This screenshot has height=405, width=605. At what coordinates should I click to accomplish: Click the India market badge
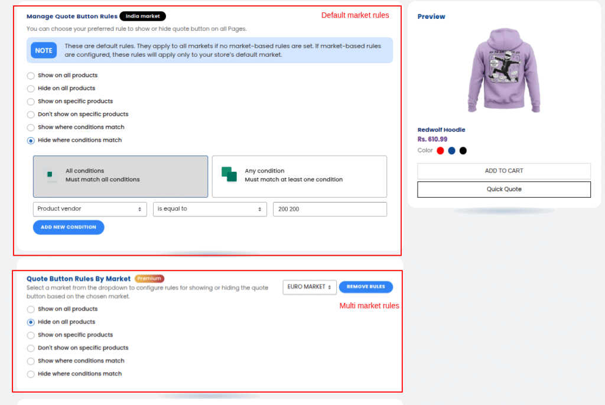(142, 17)
